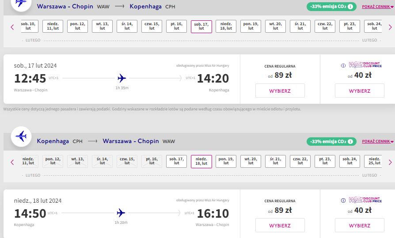Choose regular price 89 zł for return flight
Image resolution: width=395 pixels, height=238 pixels.
pos(280,225)
